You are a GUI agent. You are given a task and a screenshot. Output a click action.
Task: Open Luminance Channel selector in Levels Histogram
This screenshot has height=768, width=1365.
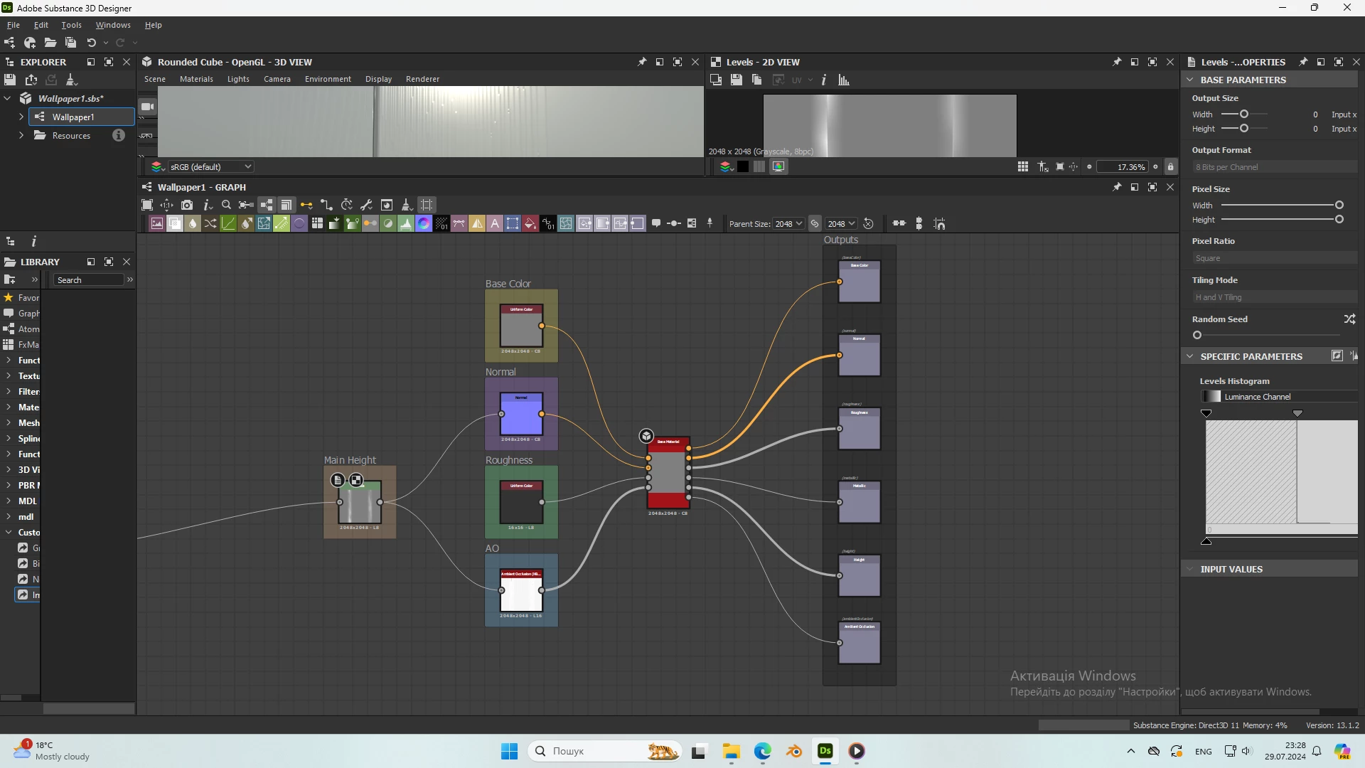click(x=1280, y=397)
